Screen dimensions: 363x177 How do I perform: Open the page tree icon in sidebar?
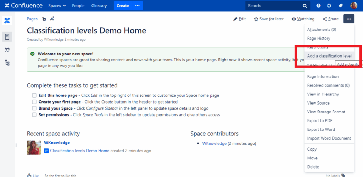point(7,63)
